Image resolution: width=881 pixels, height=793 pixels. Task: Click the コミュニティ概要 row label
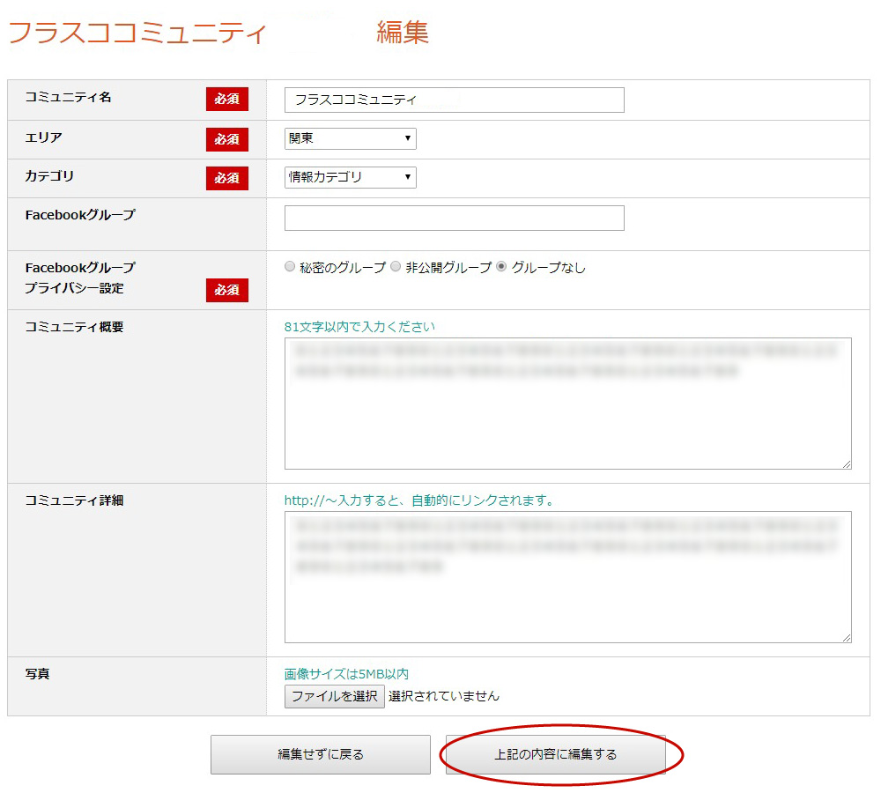point(74,327)
